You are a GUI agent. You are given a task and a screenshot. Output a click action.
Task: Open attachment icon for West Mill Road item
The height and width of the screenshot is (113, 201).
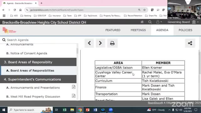point(73,96)
